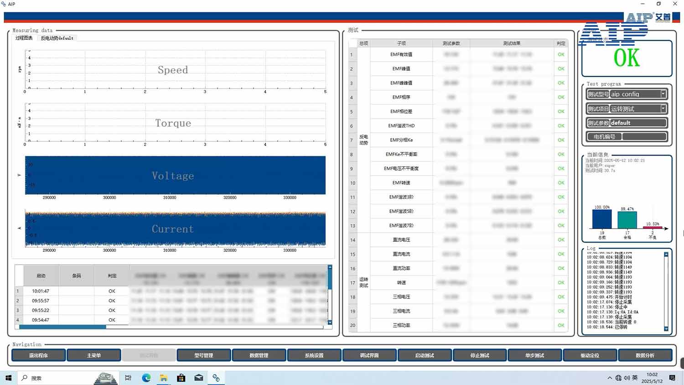
Task: Click the AIP app taskbar icon
Action: point(216,378)
